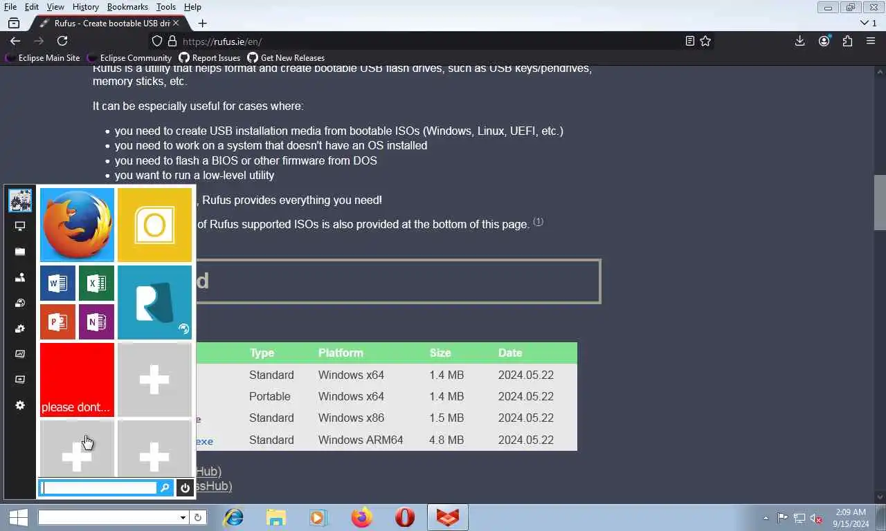Click the taskbar clock showing 2:09 AM
The width and height of the screenshot is (886, 531).
click(x=851, y=518)
